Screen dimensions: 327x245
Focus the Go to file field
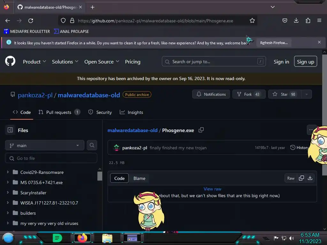tap(51, 158)
